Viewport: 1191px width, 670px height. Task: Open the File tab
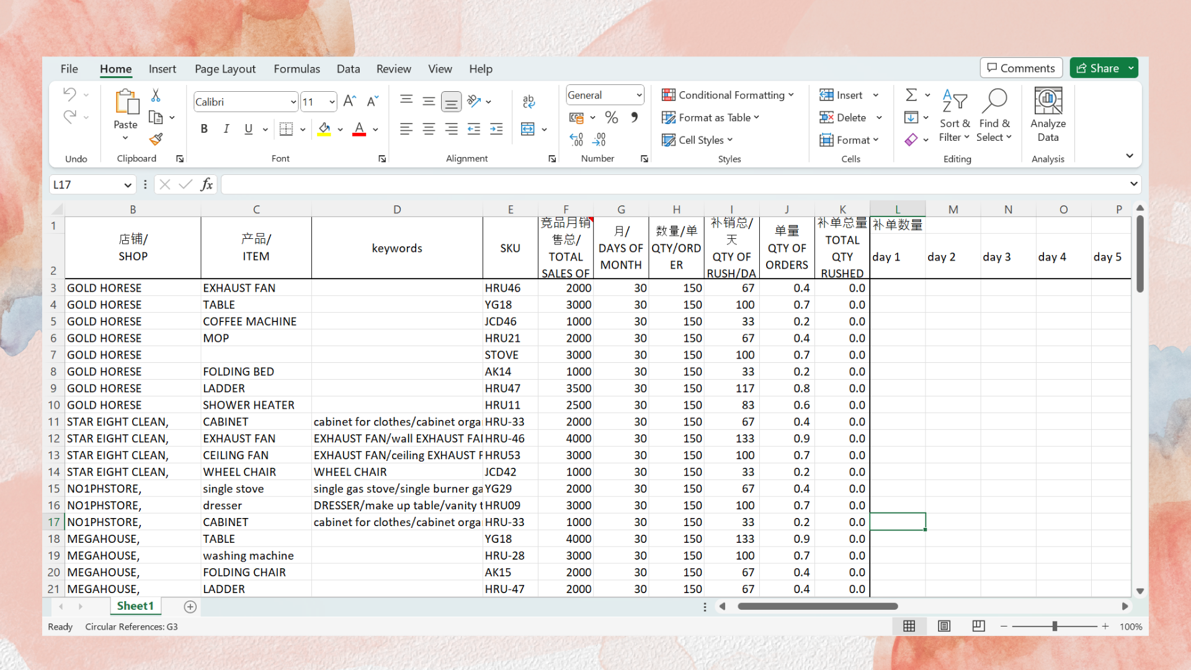point(69,69)
